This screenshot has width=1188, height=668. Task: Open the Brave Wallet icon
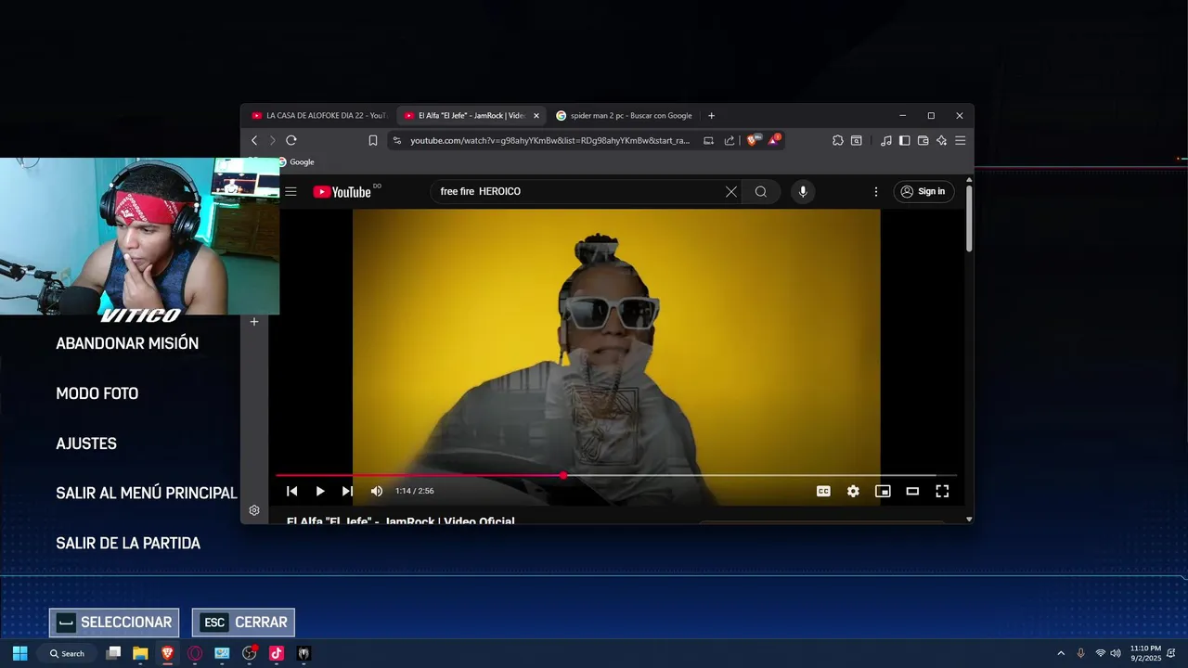pos(923,140)
